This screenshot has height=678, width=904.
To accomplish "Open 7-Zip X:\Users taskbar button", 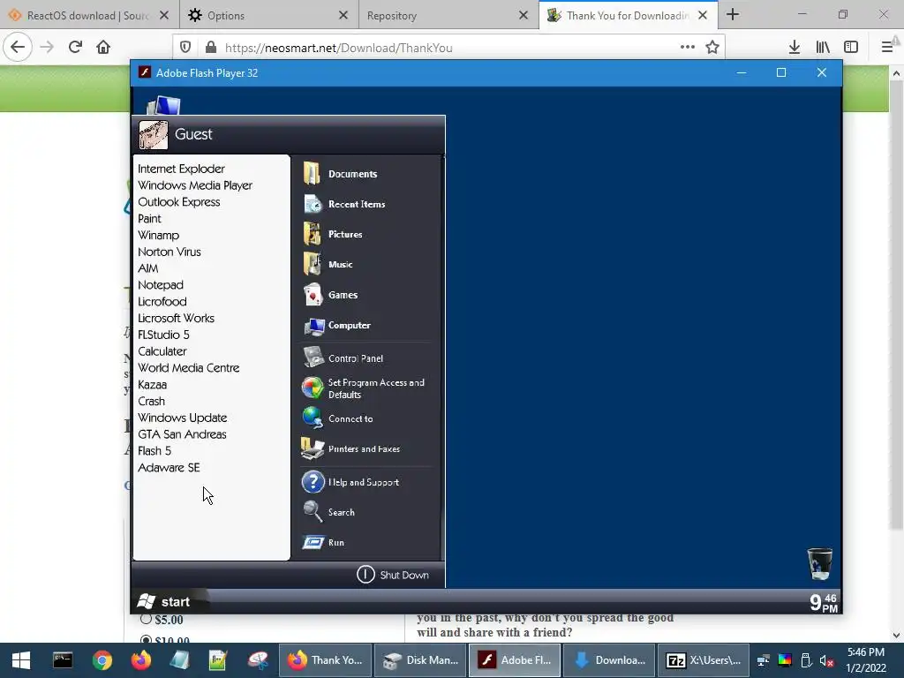I will click(703, 660).
